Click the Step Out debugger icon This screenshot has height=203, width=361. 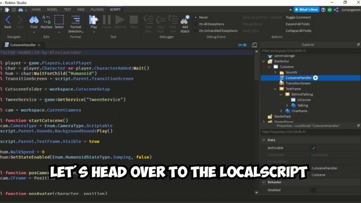tap(173, 20)
